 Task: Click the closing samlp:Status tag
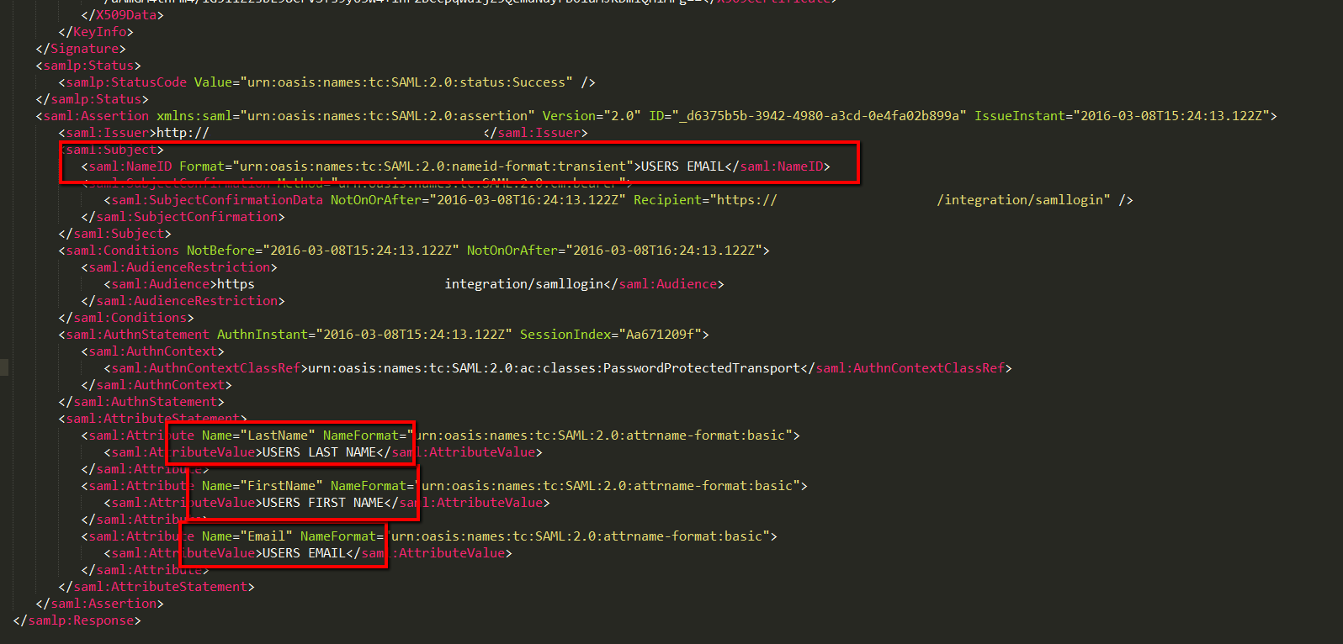pyautogui.click(x=93, y=99)
